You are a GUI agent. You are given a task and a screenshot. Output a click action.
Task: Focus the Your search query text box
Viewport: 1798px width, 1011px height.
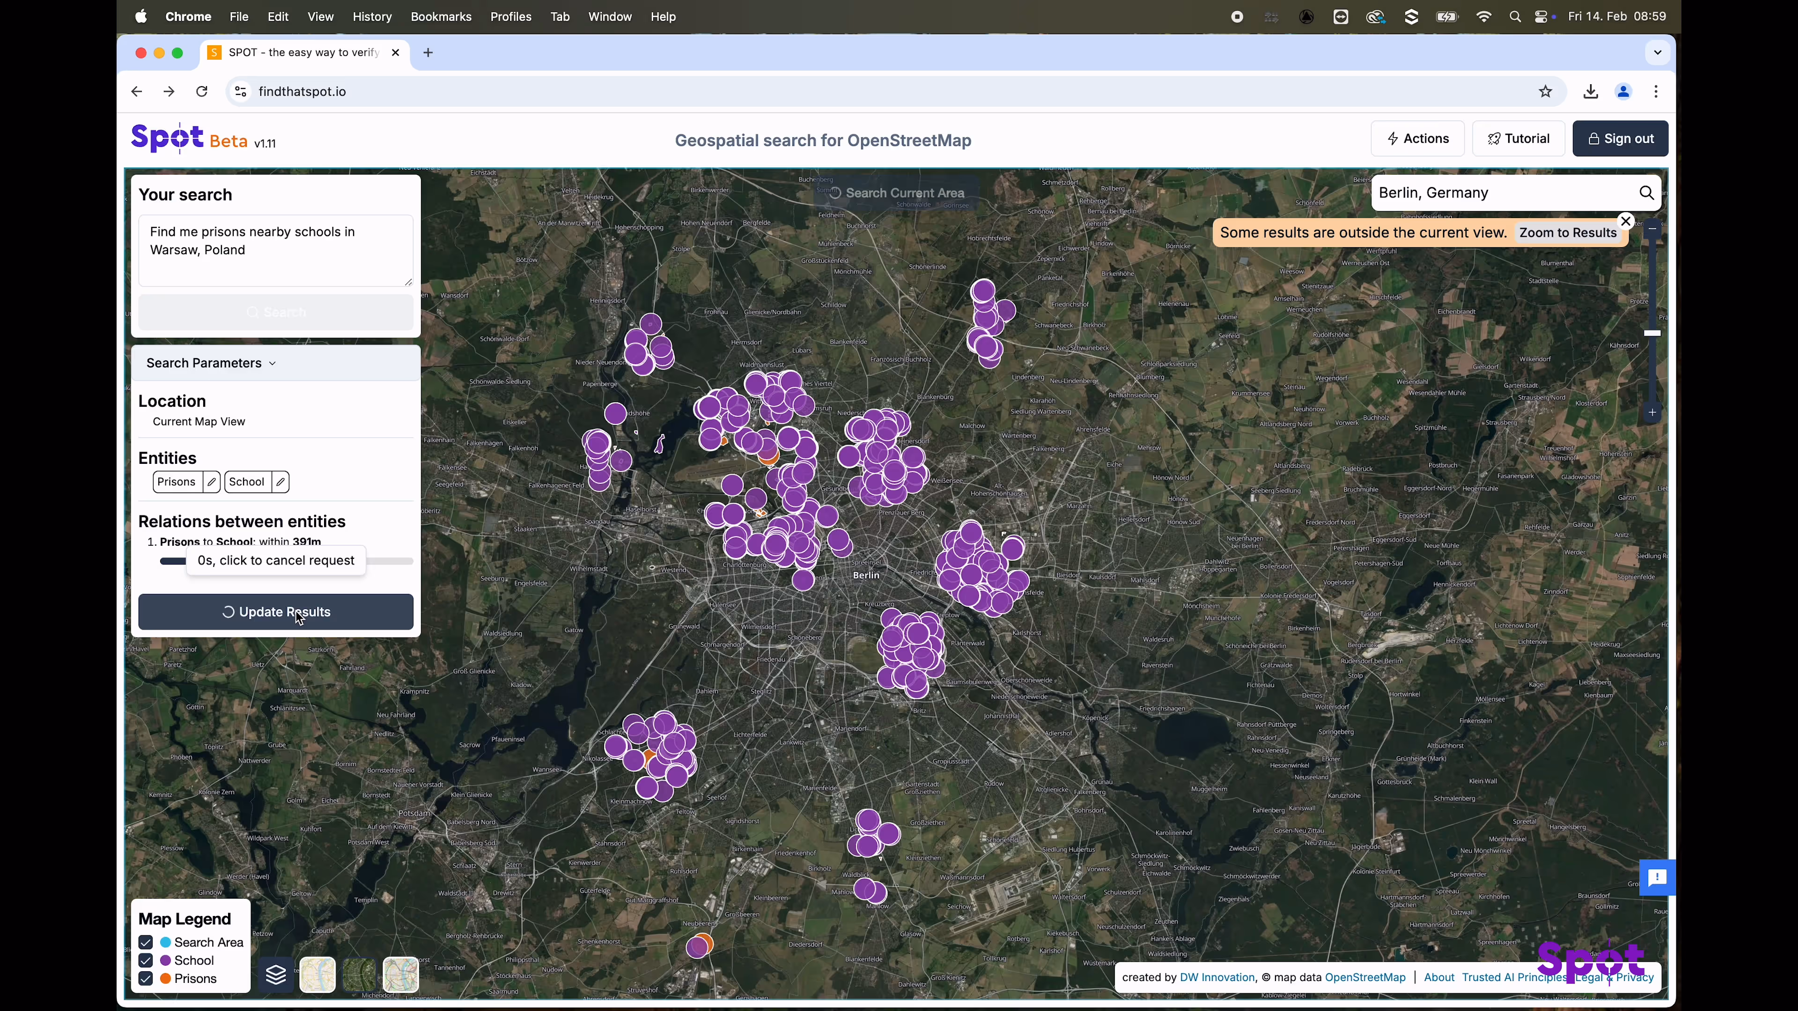click(276, 250)
